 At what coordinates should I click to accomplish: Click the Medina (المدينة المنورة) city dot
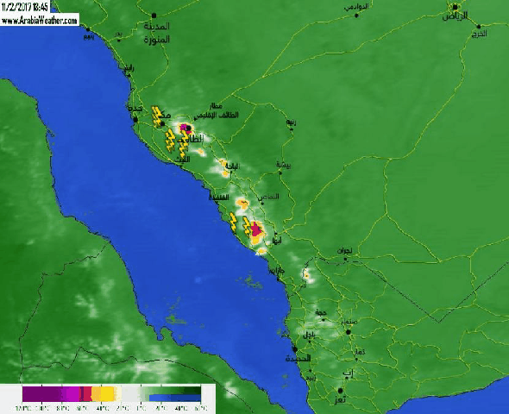pyautogui.click(x=154, y=16)
